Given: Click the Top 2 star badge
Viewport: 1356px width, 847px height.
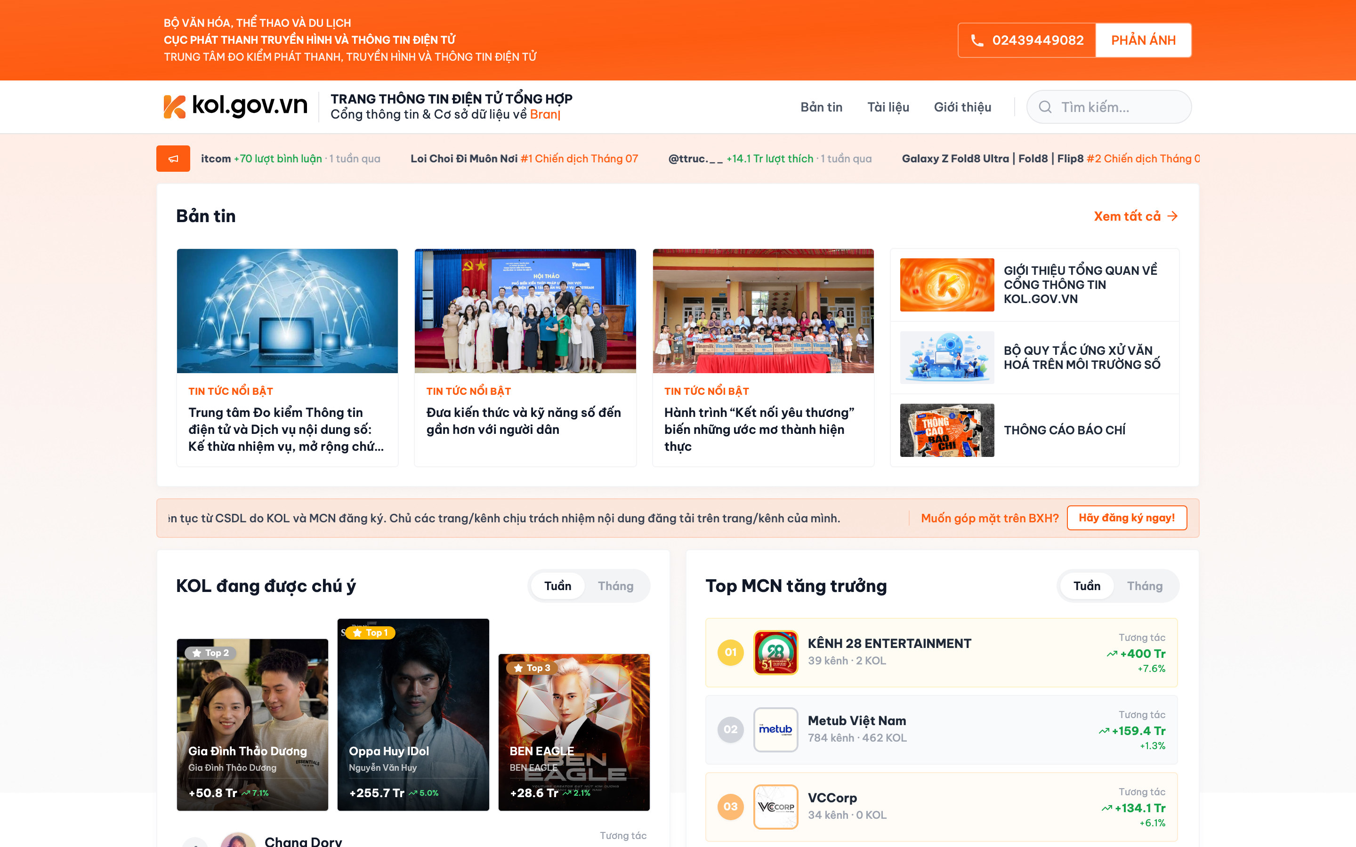Looking at the screenshot, I should pos(210,653).
